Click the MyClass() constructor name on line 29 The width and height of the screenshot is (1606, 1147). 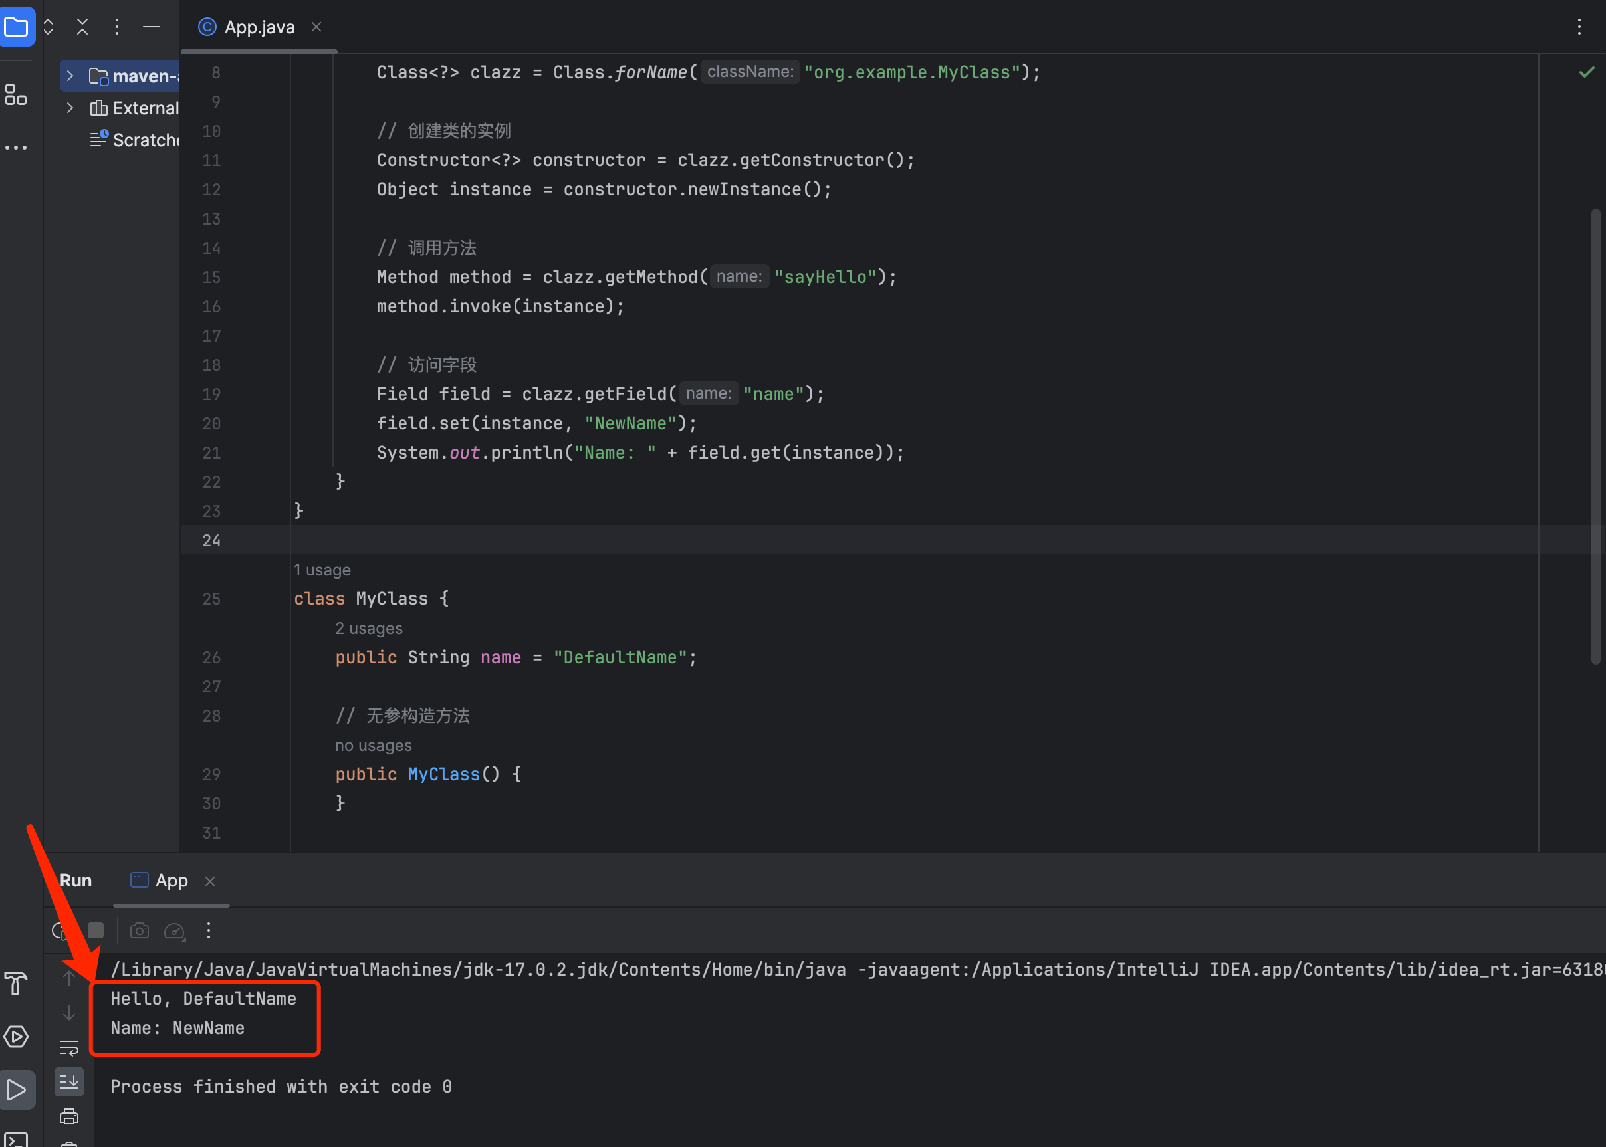point(444,775)
